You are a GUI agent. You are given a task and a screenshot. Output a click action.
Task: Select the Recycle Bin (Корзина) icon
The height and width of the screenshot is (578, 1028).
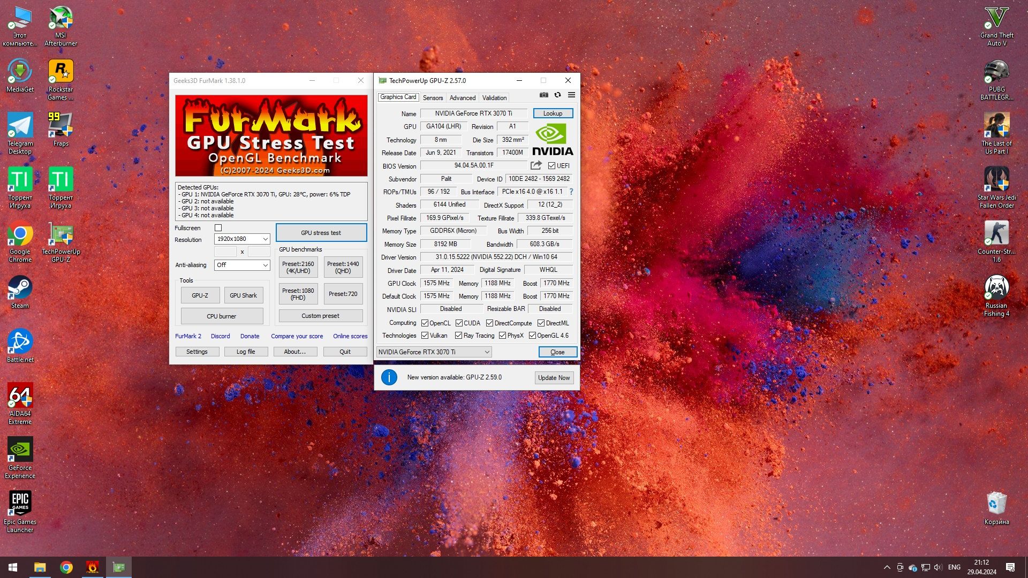[x=996, y=508]
